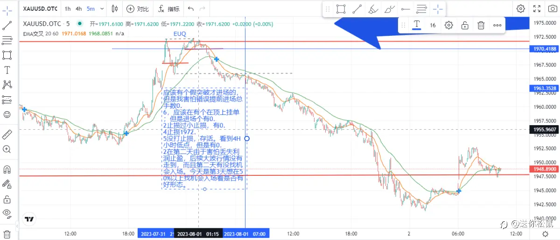Open the font size 16 dropdown
The image size is (560, 240).
coord(433,25)
